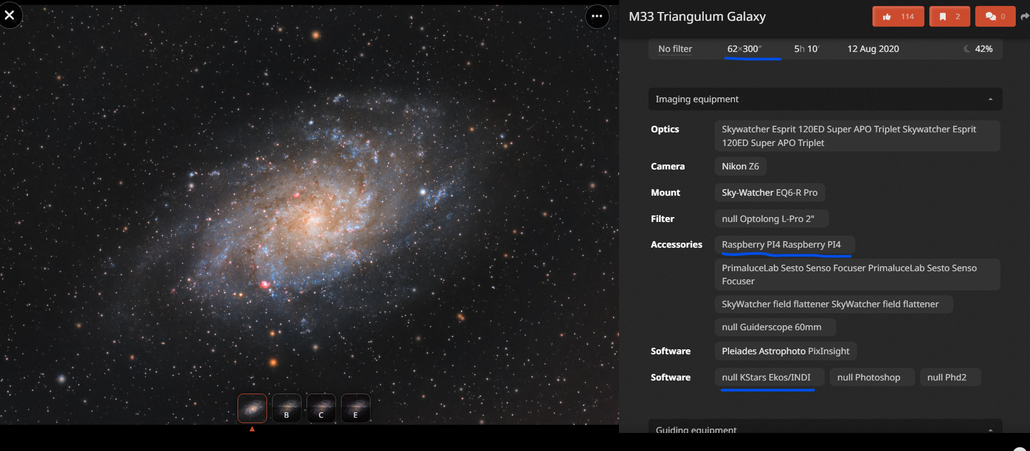The image size is (1030, 451).
Task: Open the PrimaluceLab Sesto Senso Focuser entry
Action: pos(857,274)
